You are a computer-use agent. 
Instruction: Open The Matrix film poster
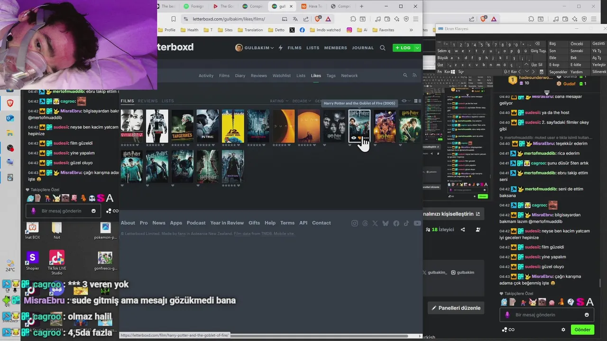click(x=233, y=166)
